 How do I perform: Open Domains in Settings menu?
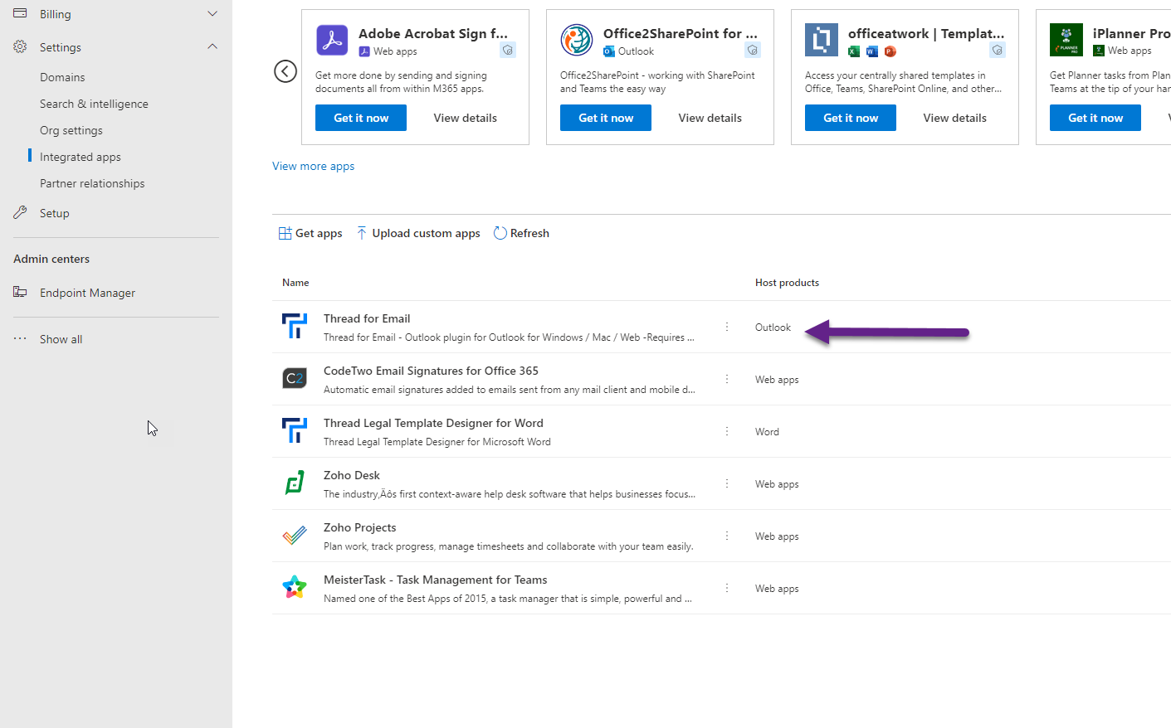(62, 77)
